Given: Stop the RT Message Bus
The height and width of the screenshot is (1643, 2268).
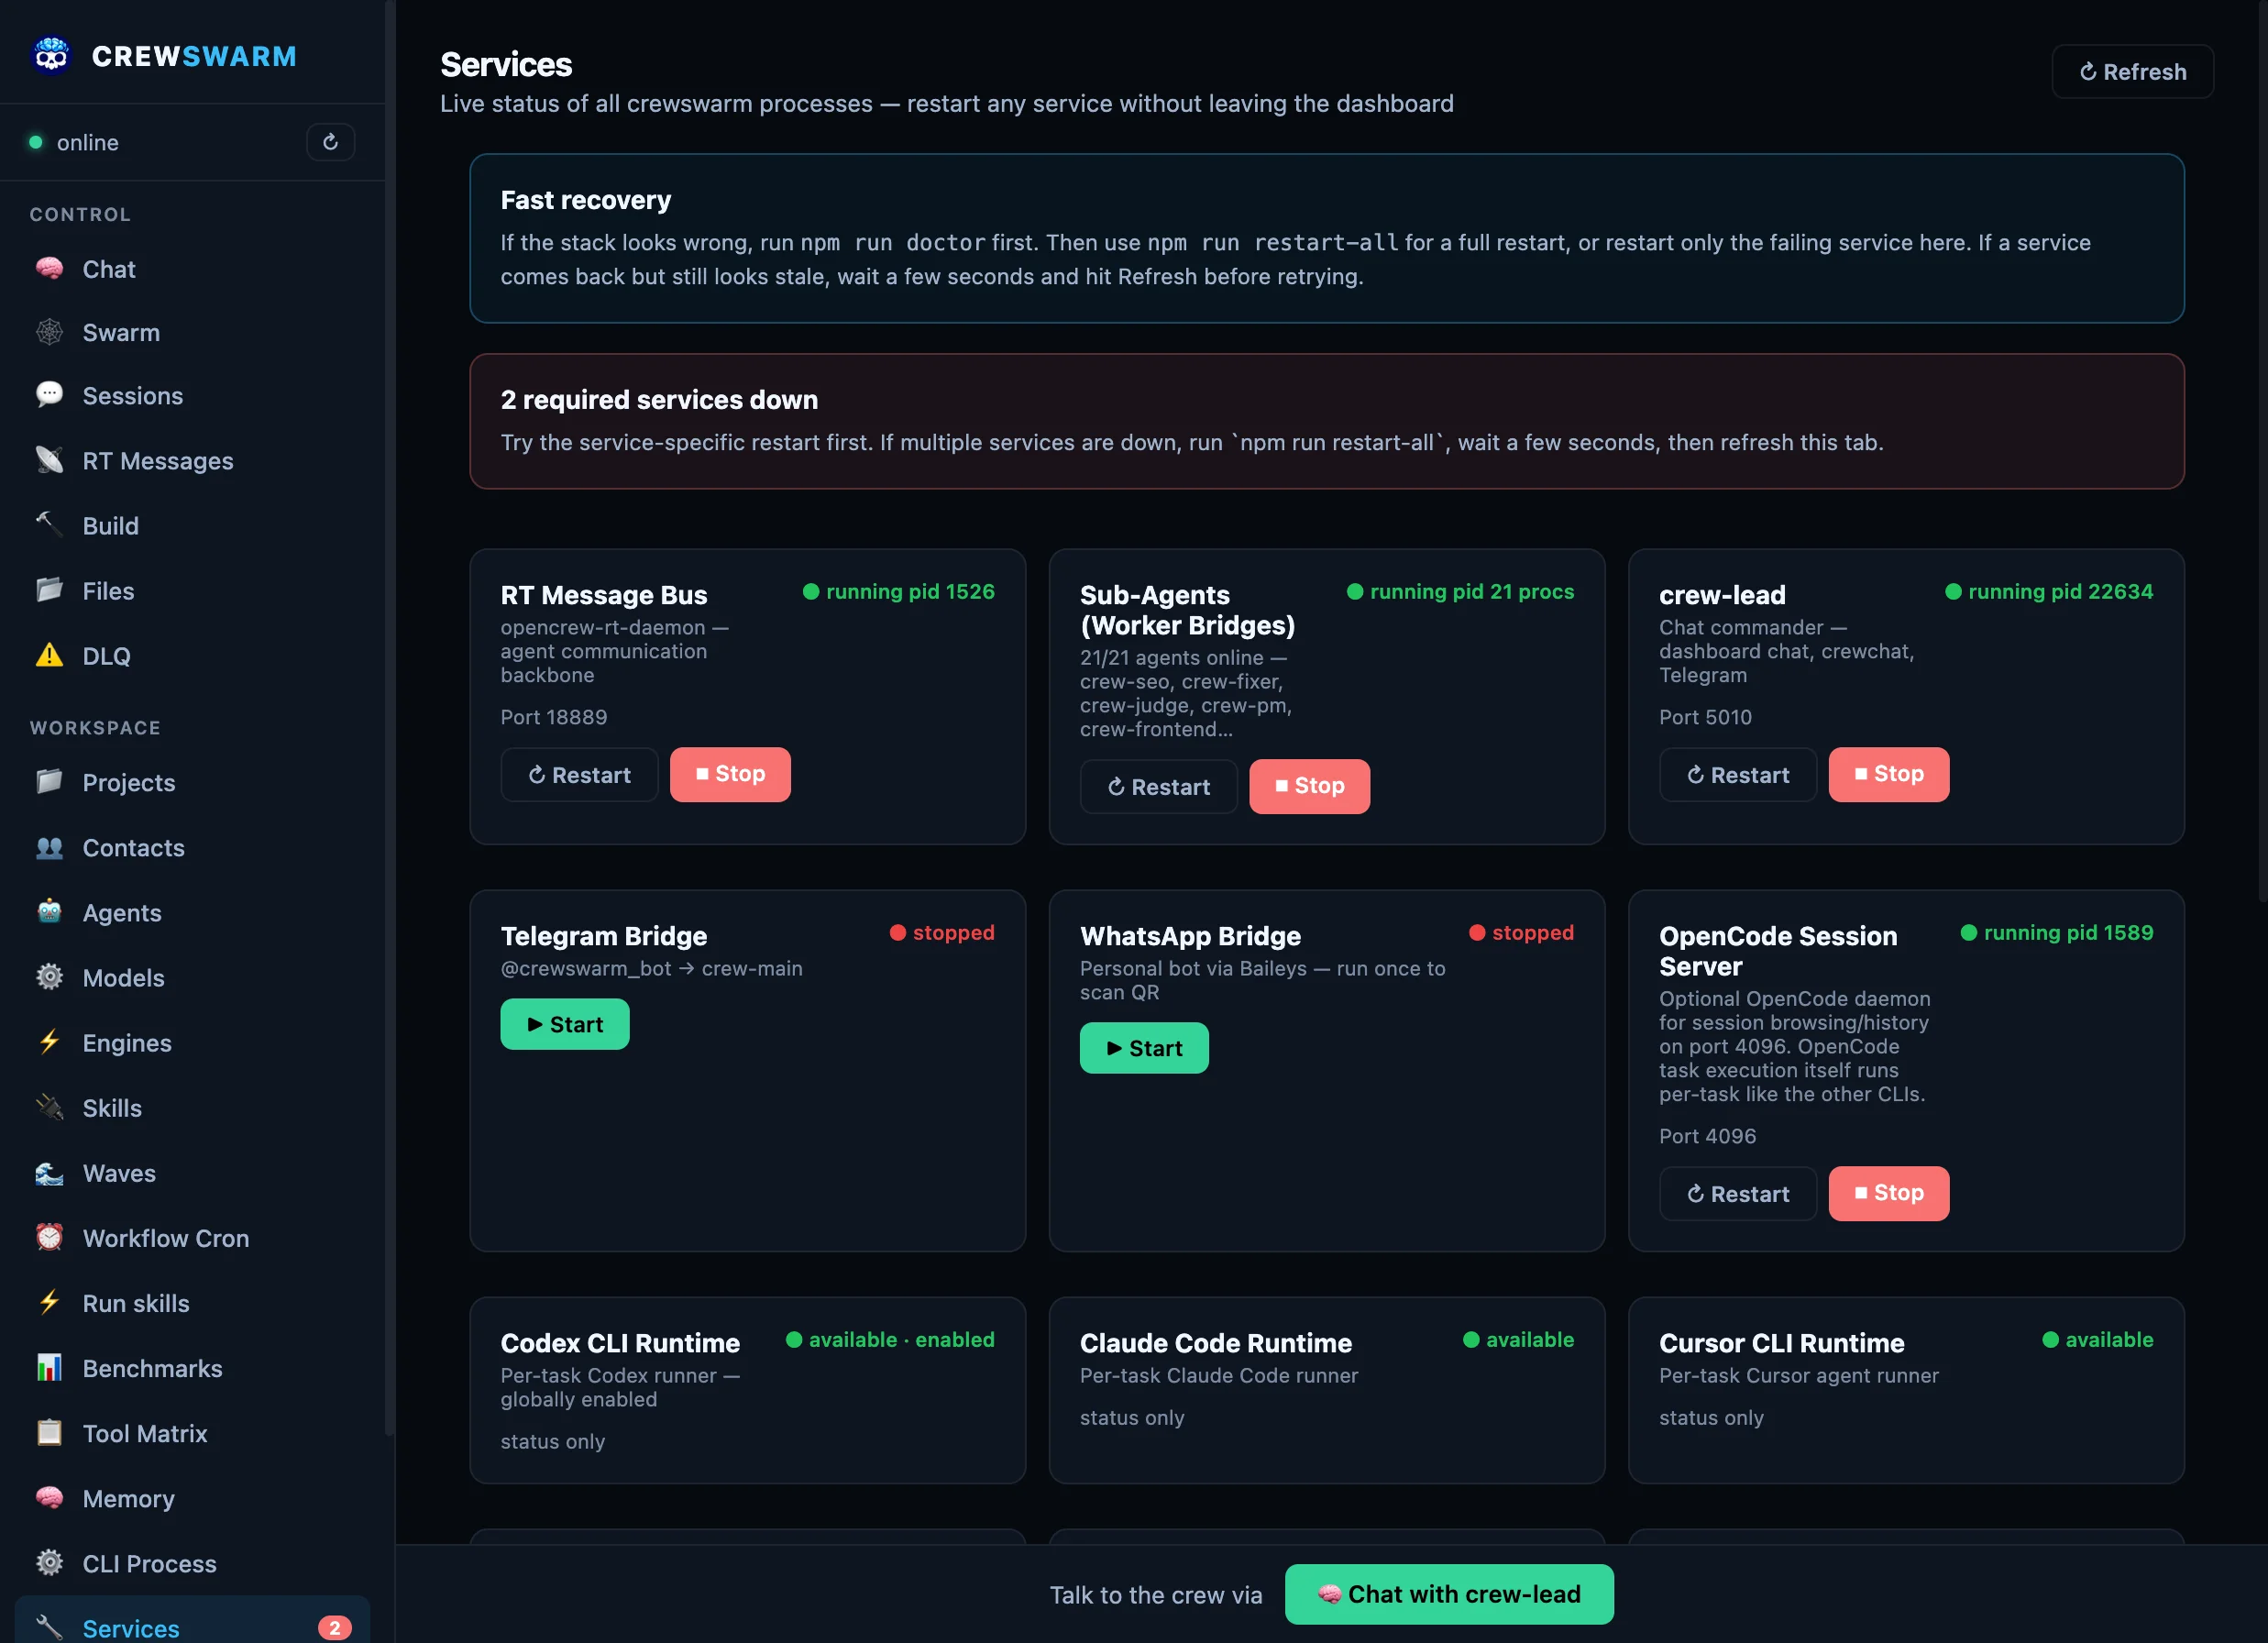Looking at the screenshot, I should pos(729,774).
